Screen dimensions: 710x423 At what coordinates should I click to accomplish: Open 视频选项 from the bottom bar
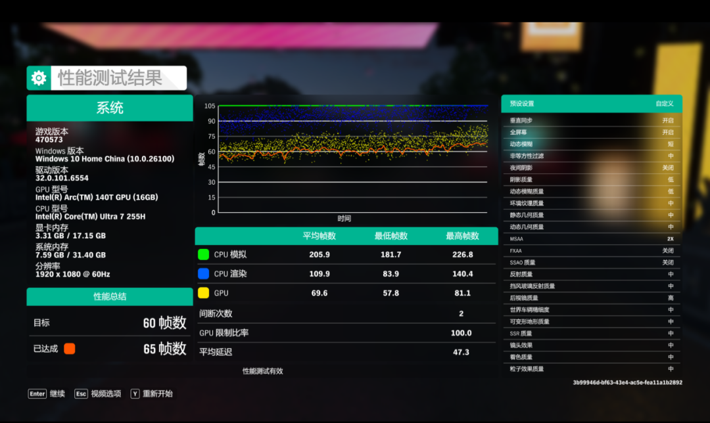click(x=106, y=393)
